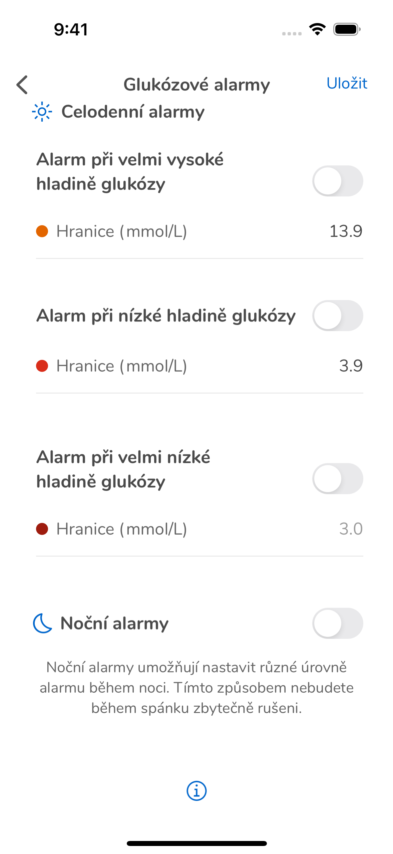Save settings with the Uložit button

[347, 83]
